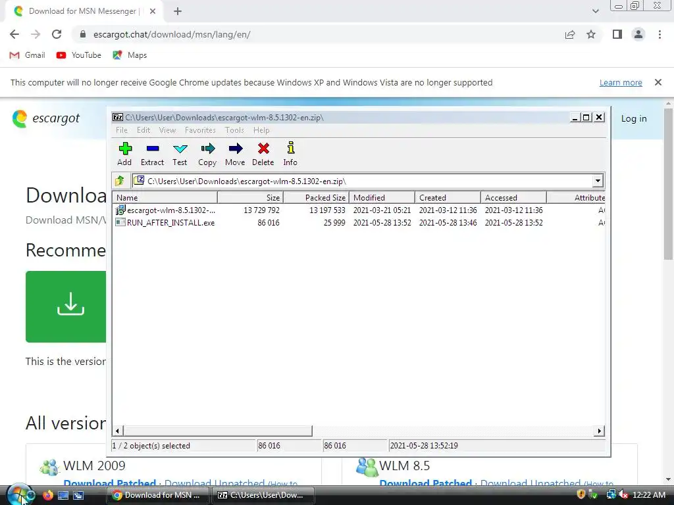Switch to Chrome taskbar button
This screenshot has width=674, height=505.
click(x=158, y=495)
